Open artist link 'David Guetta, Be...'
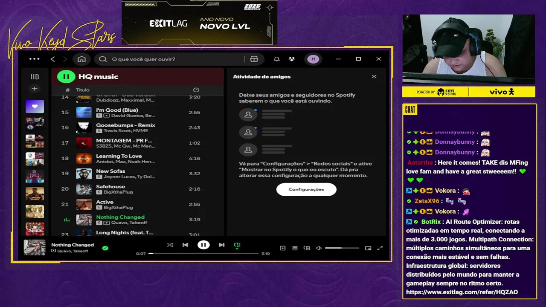546x307 pixels. pyautogui.click(x=133, y=116)
